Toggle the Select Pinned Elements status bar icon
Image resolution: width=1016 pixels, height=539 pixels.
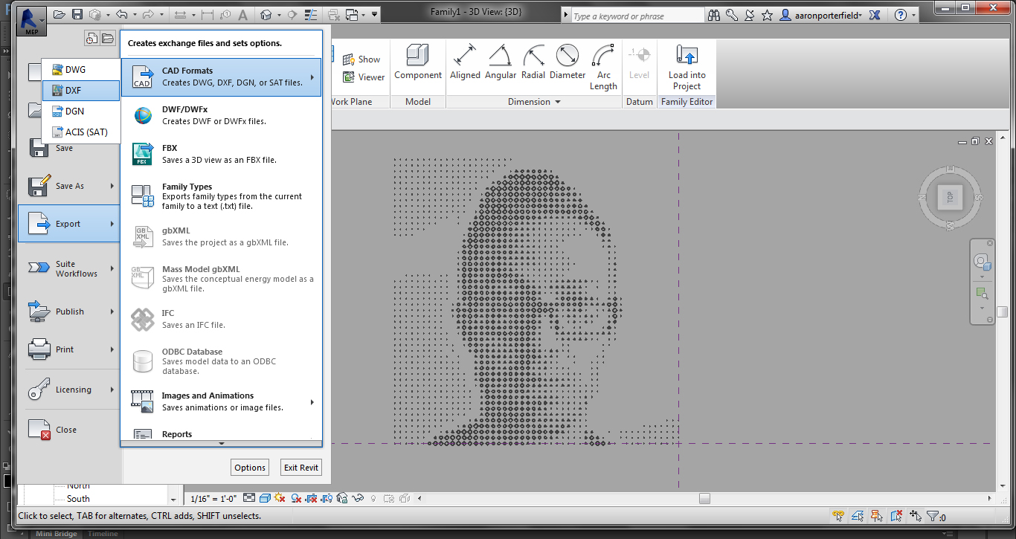(878, 516)
